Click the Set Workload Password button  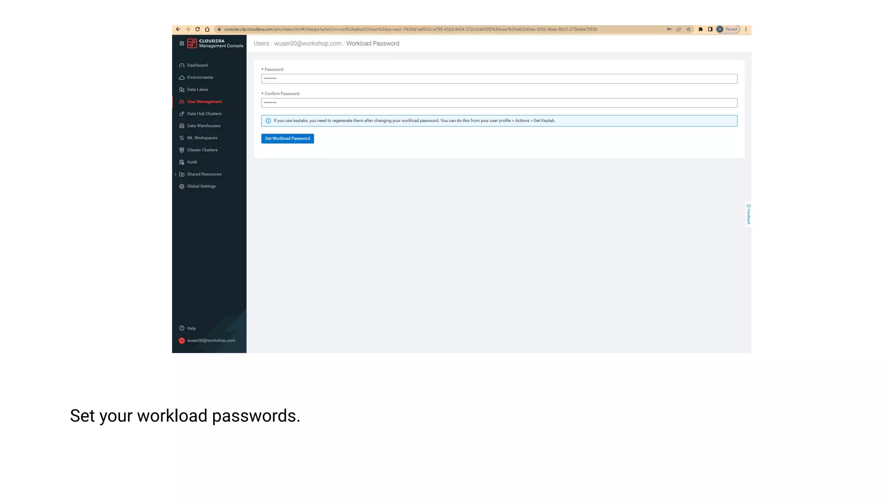(x=288, y=139)
